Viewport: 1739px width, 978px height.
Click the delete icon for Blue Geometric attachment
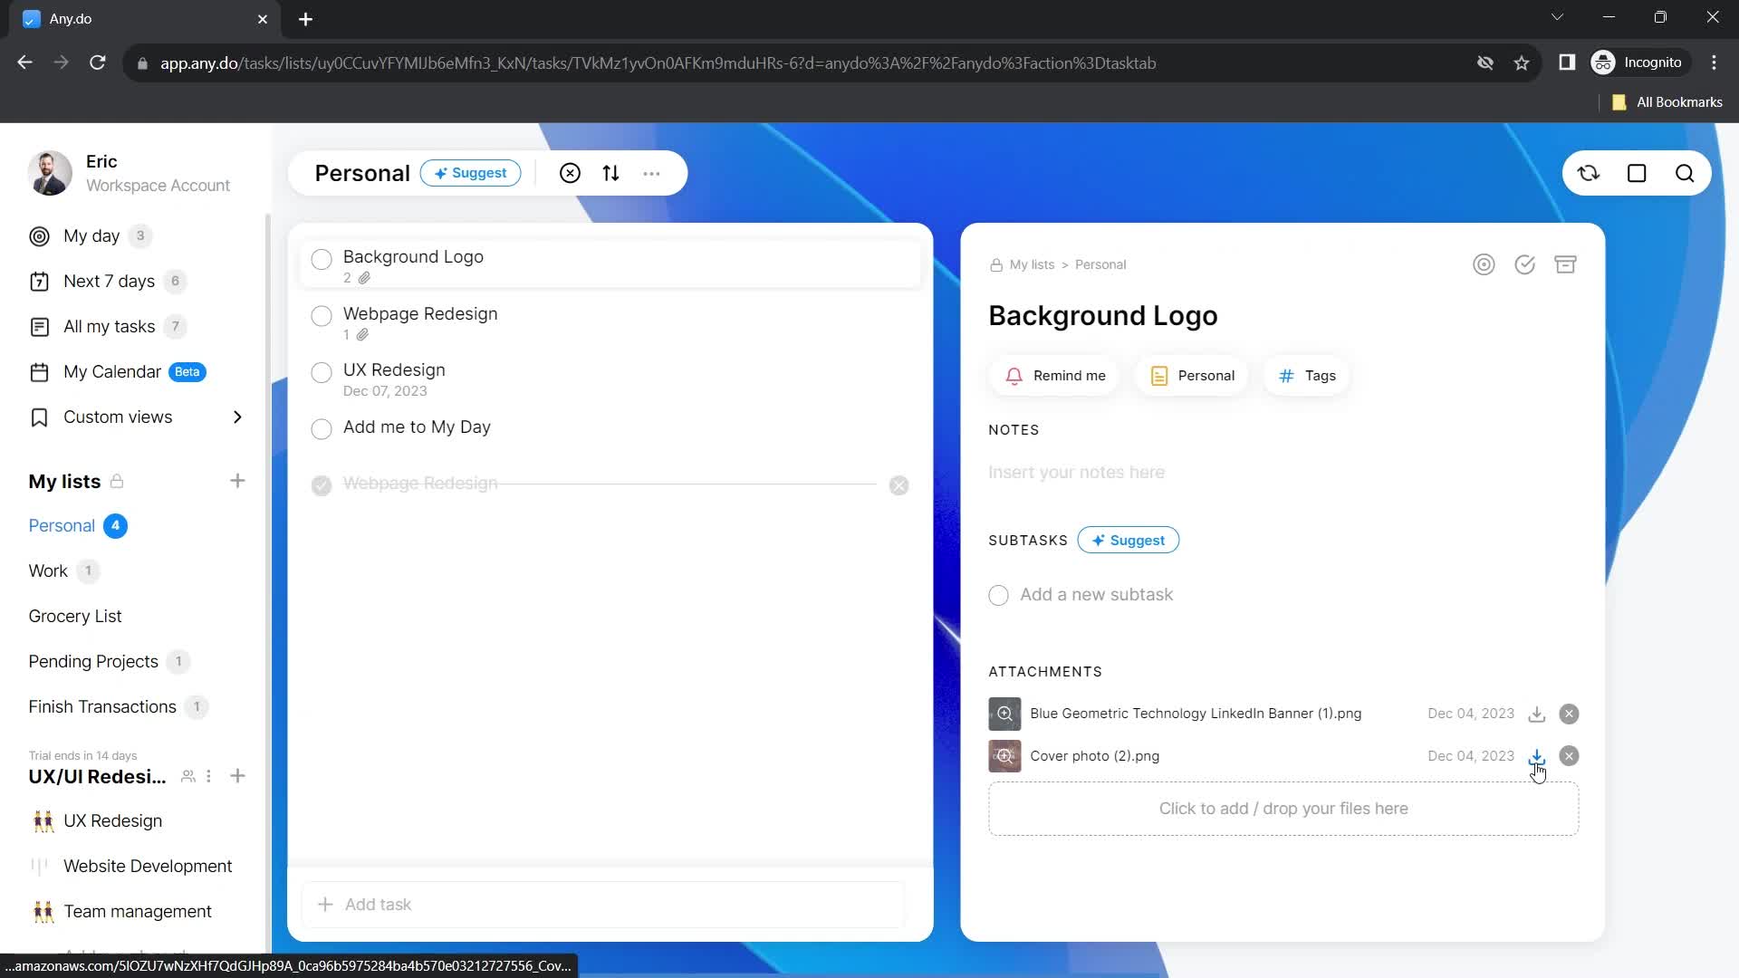pyautogui.click(x=1568, y=713)
